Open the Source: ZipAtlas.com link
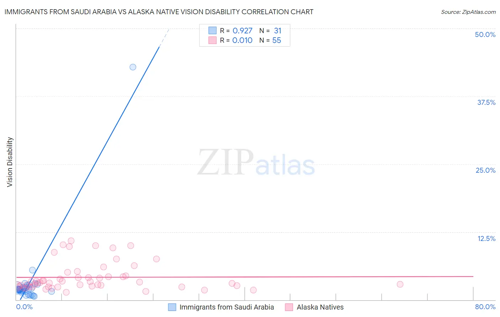The height and width of the screenshot is (317, 500). (x=468, y=12)
